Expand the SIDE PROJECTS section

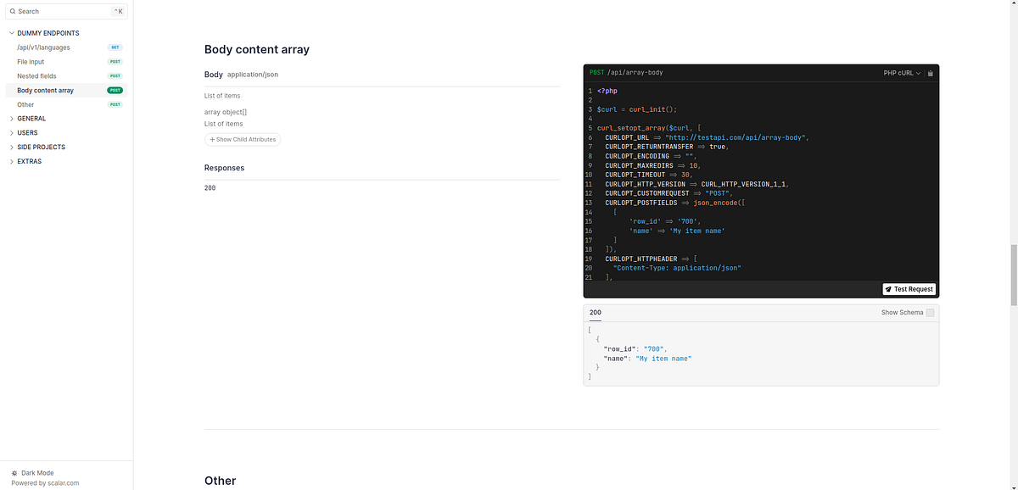(41, 147)
